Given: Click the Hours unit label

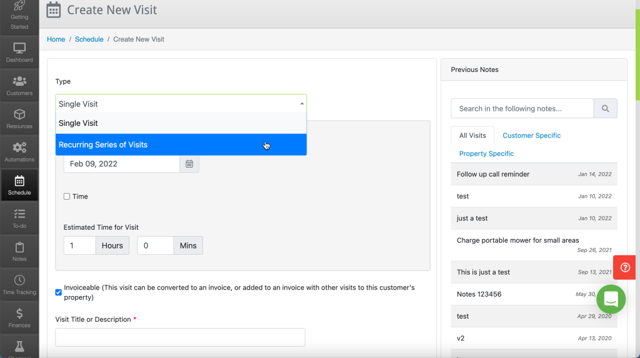Looking at the screenshot, I should click(x=112, y=245).
